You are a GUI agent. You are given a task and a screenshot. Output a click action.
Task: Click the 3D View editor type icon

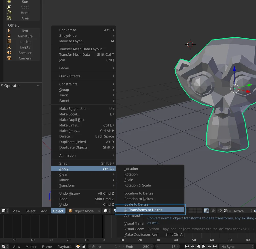point(4,211)
